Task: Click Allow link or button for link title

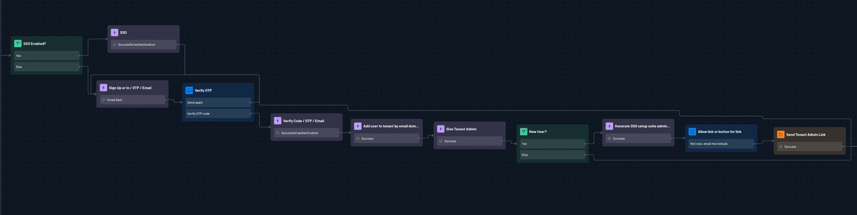Action: [x=720, y=132]
